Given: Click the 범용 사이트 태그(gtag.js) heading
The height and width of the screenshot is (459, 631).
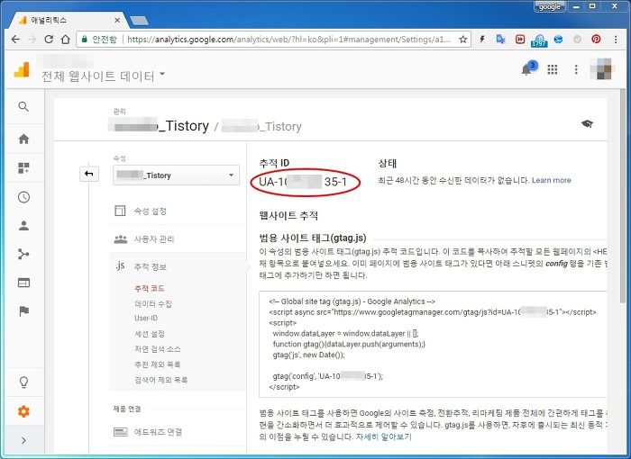Looking at the screenshot, I should pyautogui.click(x=313, y=238).
